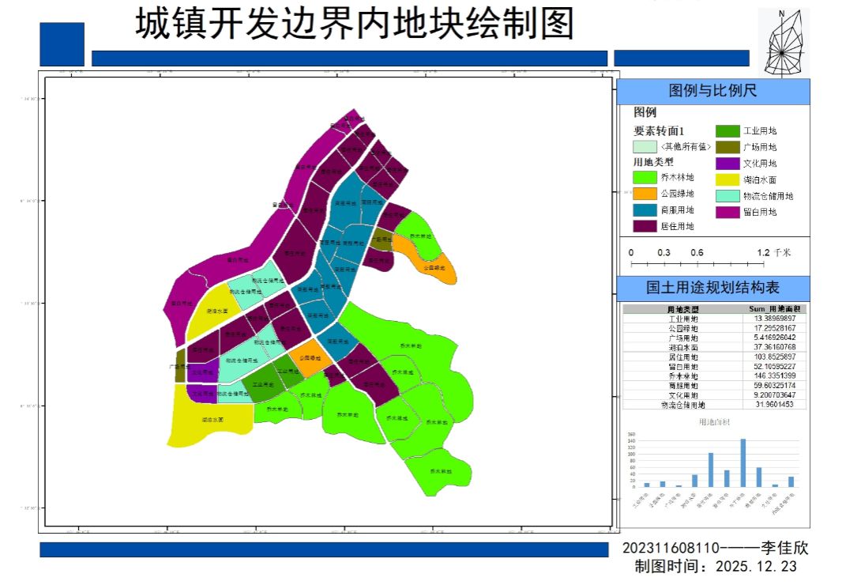Image resolution: width=842 pixels, height=585 pixels.
Task: Select the 留白用地 magenta legend swatch
Action: tap(727, 212)
